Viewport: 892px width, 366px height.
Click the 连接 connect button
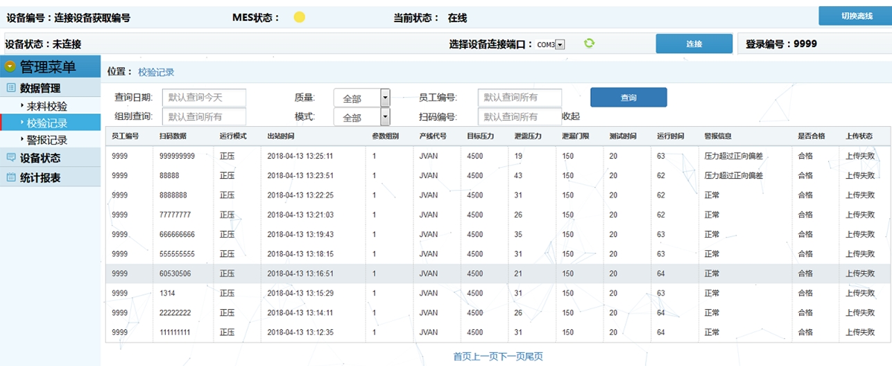(694, 44)
